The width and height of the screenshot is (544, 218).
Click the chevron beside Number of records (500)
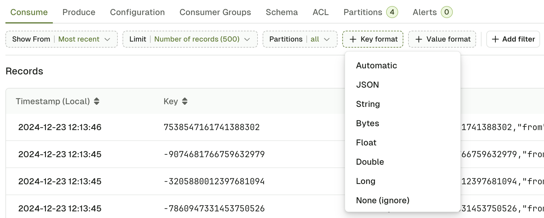[247, 39]
